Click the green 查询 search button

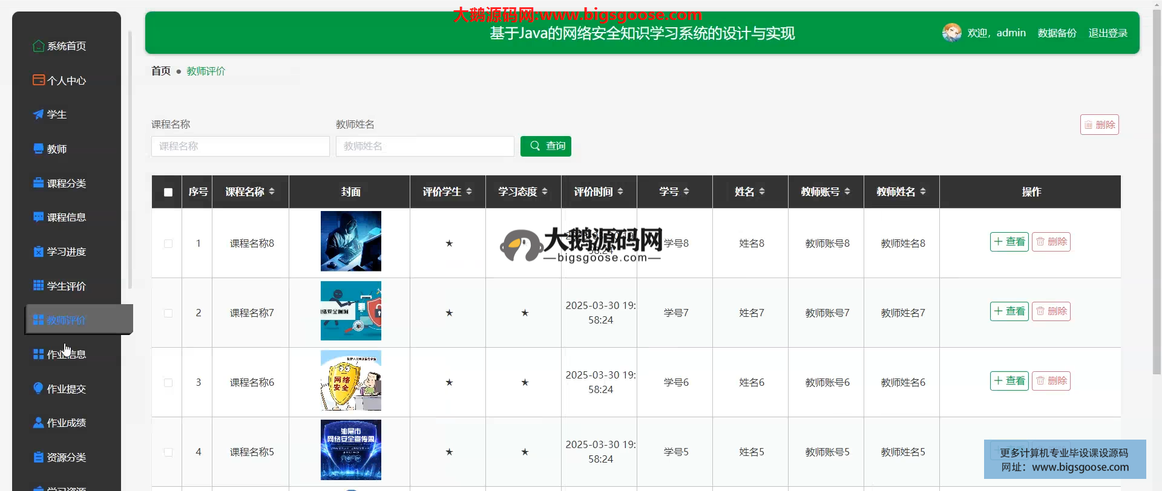pos(546,146)
